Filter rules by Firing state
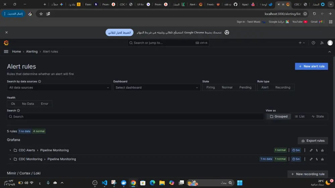Screen dimensions: 335x188 [x=210, y=87]
